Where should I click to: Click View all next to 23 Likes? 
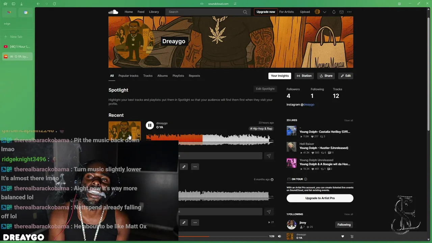coord(349,120)
